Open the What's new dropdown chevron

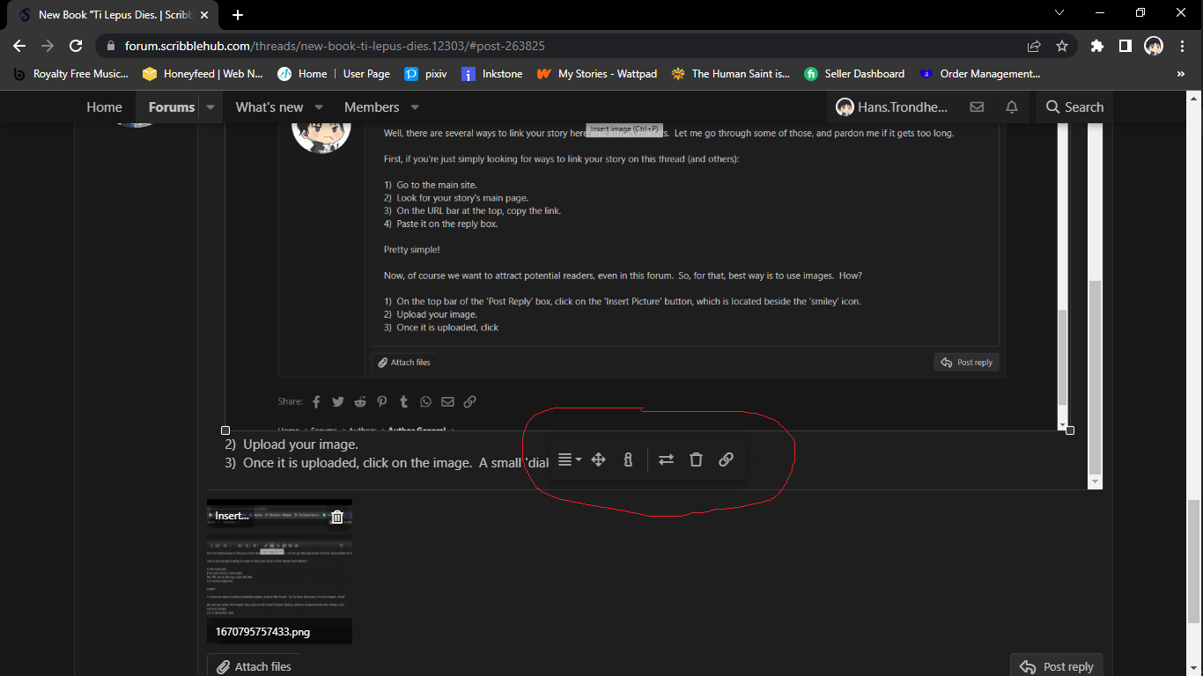[318, 107]
